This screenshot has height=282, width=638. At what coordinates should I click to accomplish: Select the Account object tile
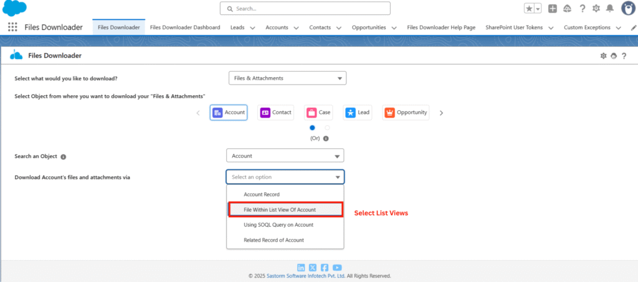229,113
